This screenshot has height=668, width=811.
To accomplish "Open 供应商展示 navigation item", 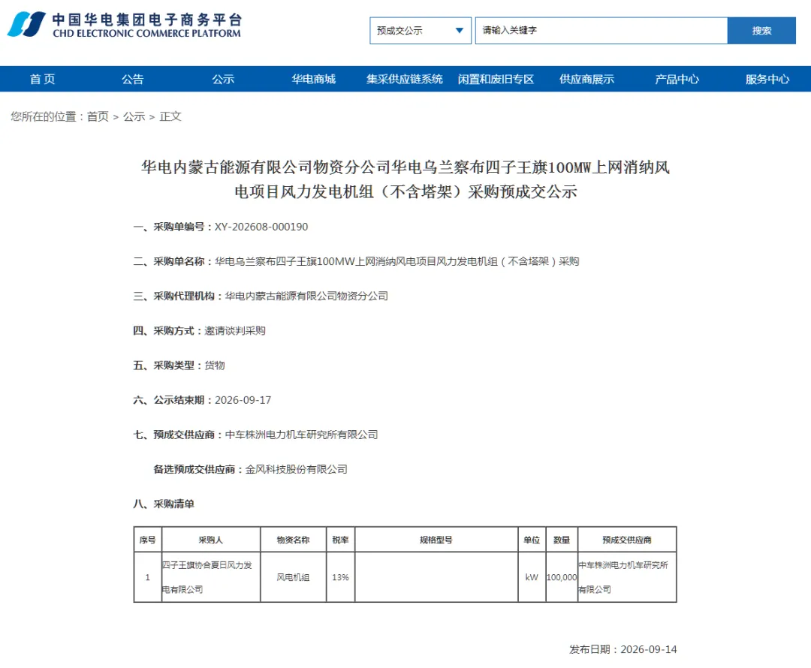I will 586,79.
